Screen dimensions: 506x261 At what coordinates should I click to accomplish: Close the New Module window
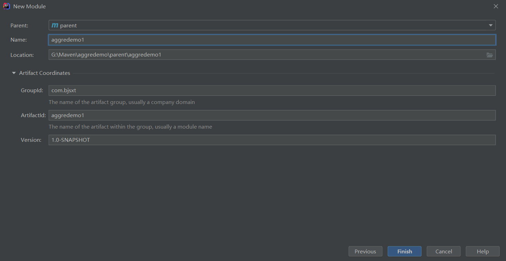(x=496, y=6)
